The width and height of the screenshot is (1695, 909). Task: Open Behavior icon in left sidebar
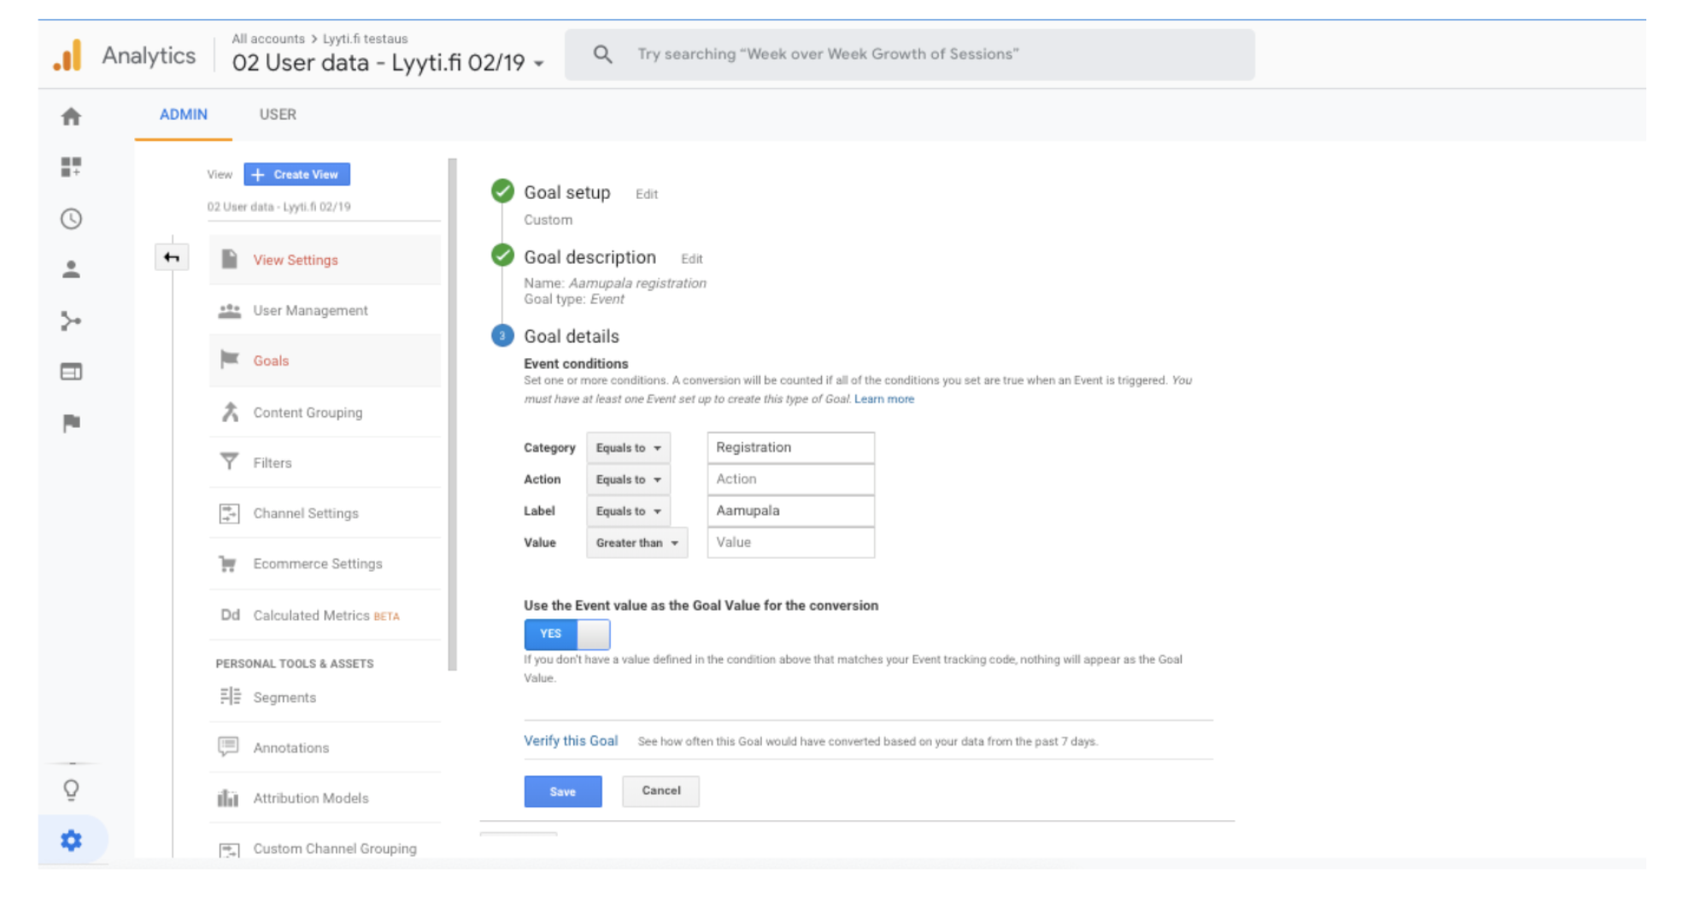point(72,372)
